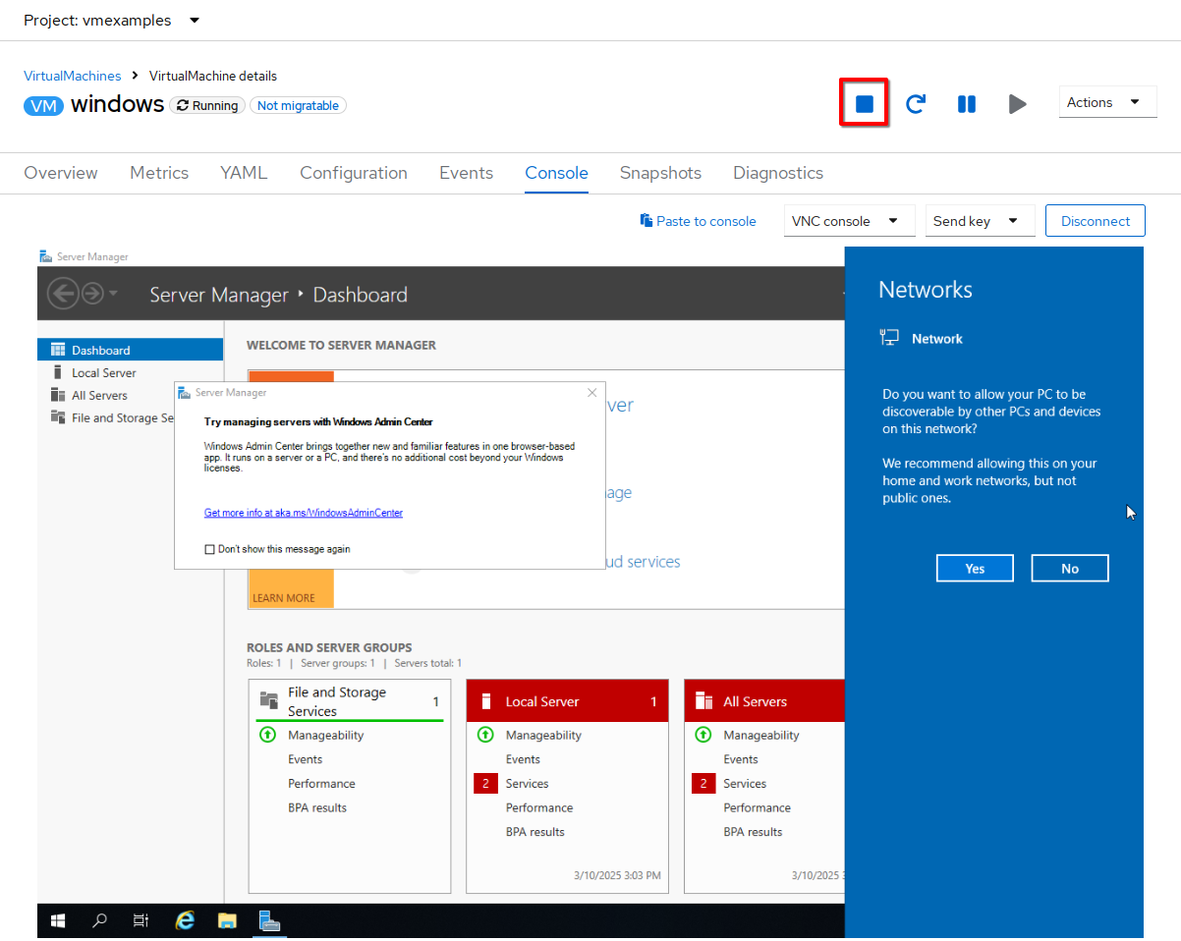Click the Not migratable status label

298,105
